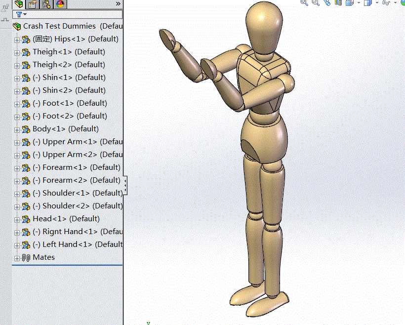Screen dimensions: 405x325
Task: Expand the Forearm<2> component node
Action: pos(17,181)
